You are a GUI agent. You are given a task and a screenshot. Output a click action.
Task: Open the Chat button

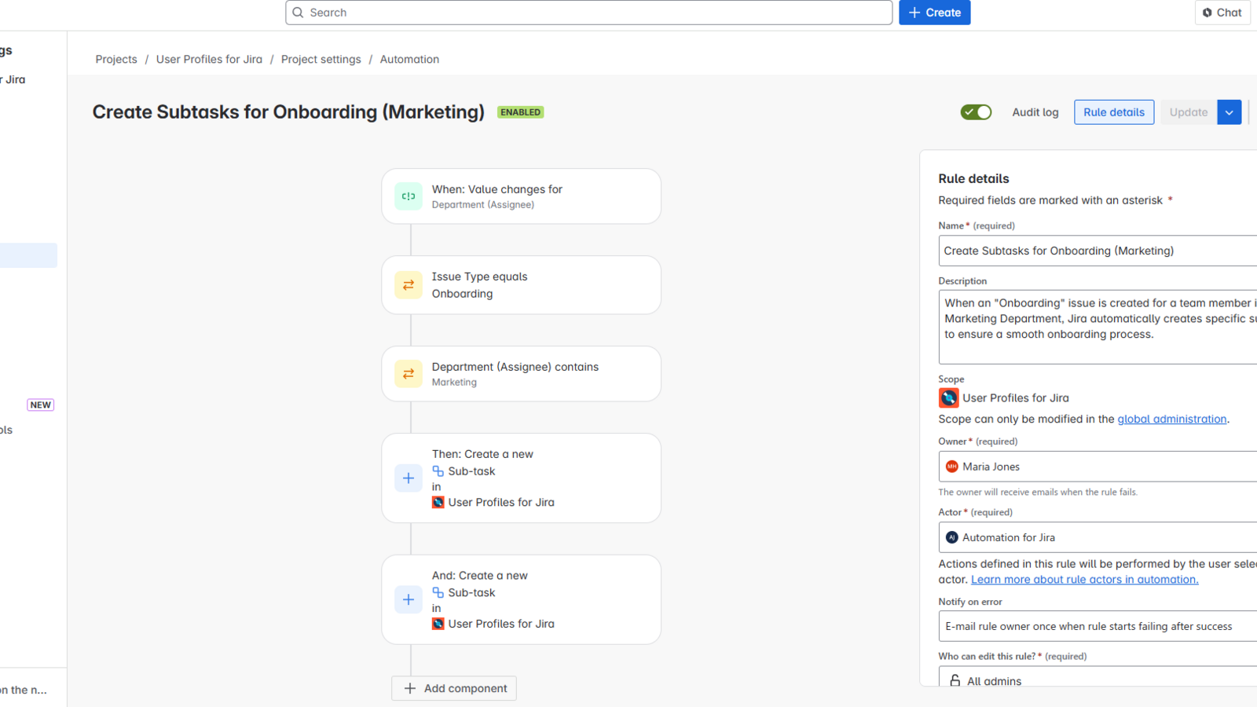[1222, 13]
